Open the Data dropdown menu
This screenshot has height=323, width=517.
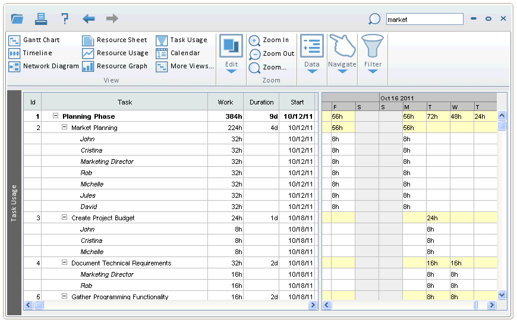[311, 71]
